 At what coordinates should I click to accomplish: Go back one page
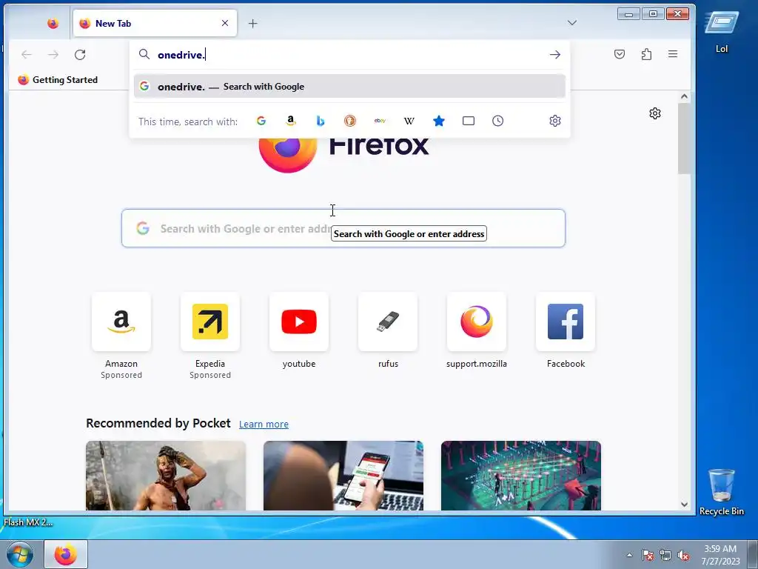tap(27, 55)
